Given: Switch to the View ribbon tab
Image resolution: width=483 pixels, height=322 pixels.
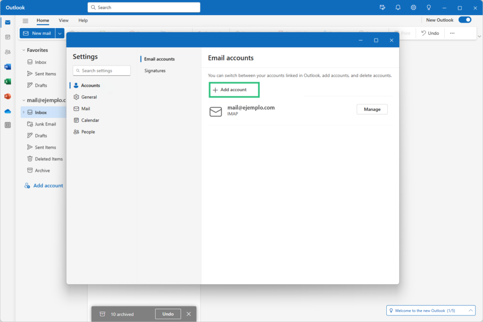Looking at the screenshot, I should [64, 21].
